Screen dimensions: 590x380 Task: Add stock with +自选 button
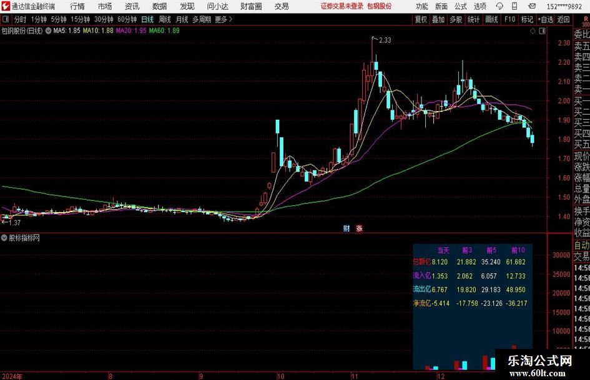click(x=546, y=19)
